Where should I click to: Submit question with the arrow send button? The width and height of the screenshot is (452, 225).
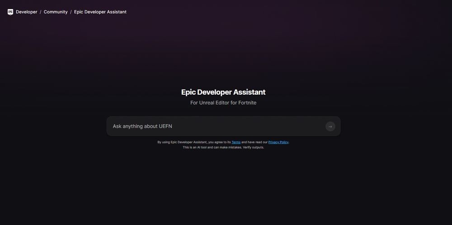[x=330, y=126]
